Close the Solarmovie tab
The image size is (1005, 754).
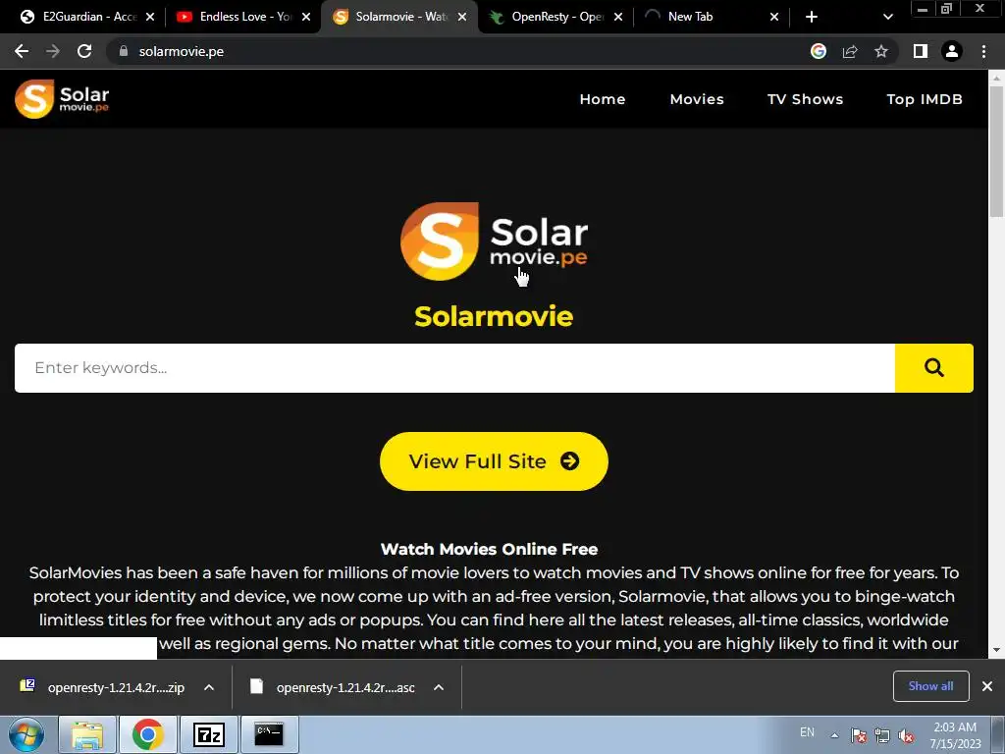[462, 17]
